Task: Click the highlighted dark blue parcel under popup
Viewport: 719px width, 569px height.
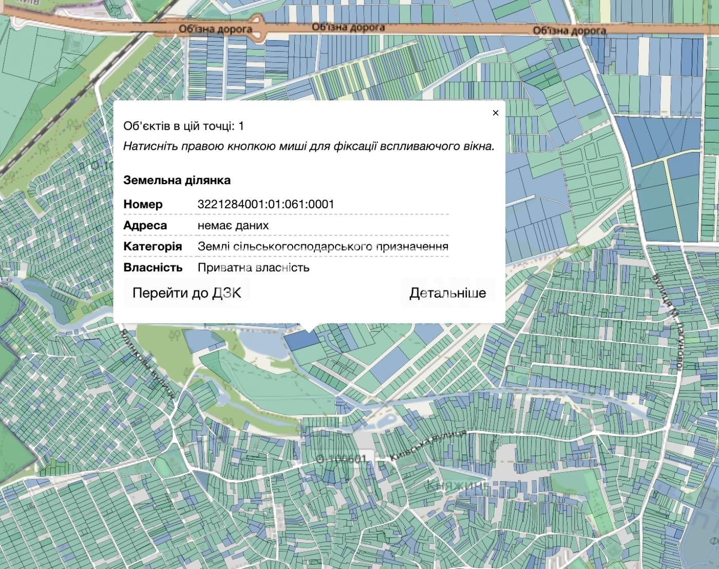Action: point(302,339)
